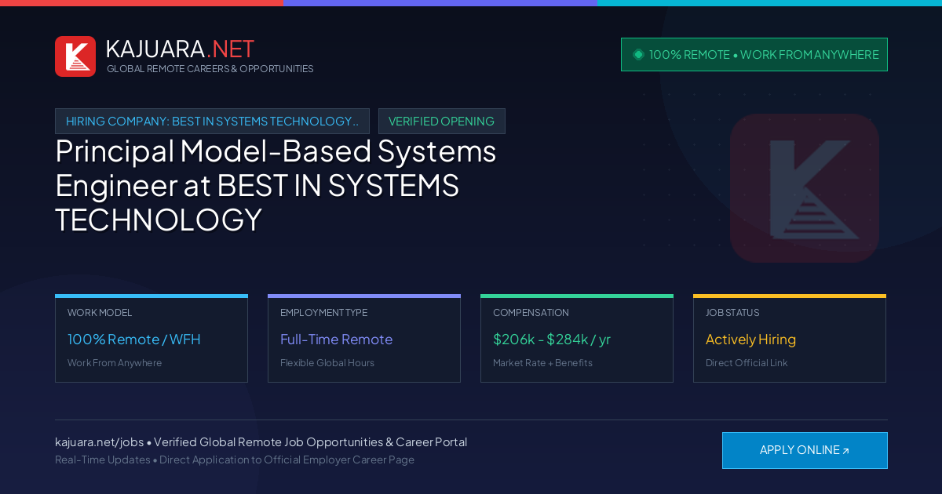
Task: Open the KAJUARA.NET site title
Action: tap(180, 49)
